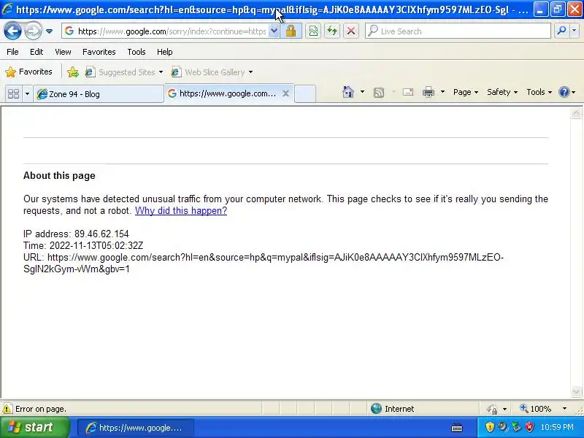Expand Web Slice Gallery dropdown arrow
The image size is (584, 438).
(x=250, y=72)
